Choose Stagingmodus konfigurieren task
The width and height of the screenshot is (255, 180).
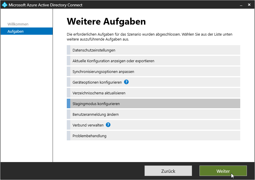tap(153, 104)
